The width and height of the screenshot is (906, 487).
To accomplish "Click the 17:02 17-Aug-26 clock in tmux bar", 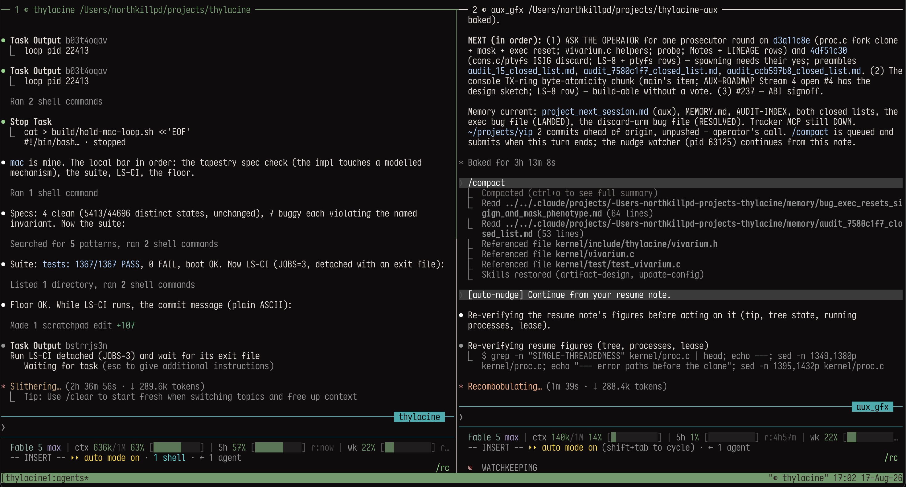I will point(868,478).
